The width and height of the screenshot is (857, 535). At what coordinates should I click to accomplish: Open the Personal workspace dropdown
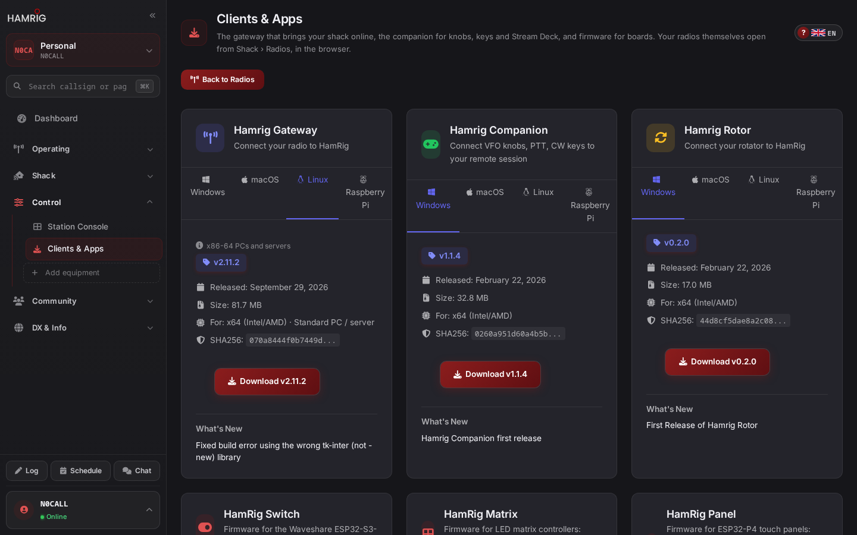pos(83,50)
